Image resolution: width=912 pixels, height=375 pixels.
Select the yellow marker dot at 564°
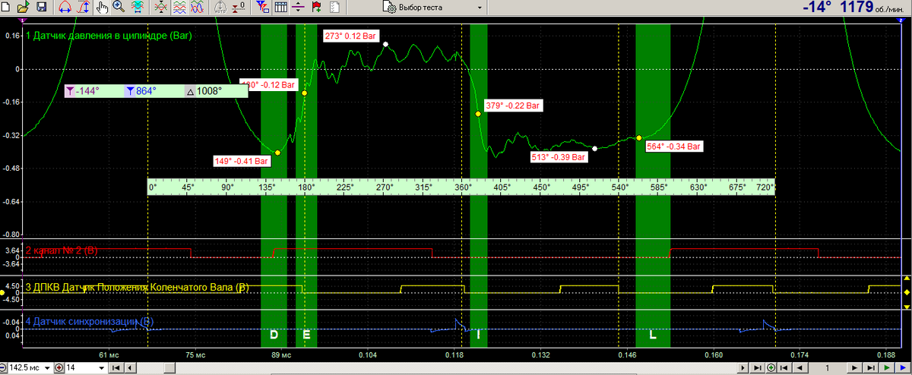[x=638, y=137]
